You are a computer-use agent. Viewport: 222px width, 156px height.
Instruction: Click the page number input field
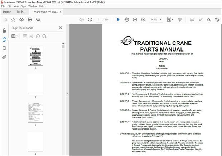point(99,19)
